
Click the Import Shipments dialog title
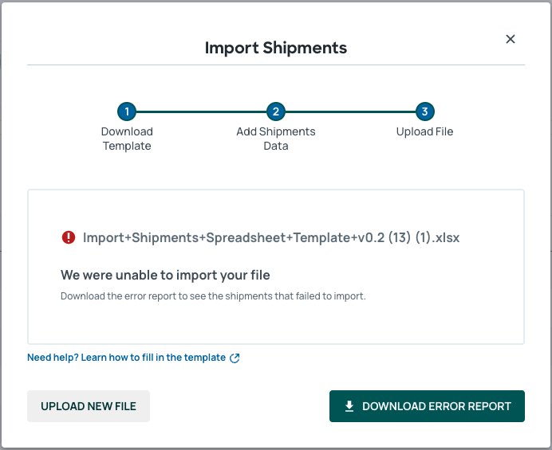(276, 48)
